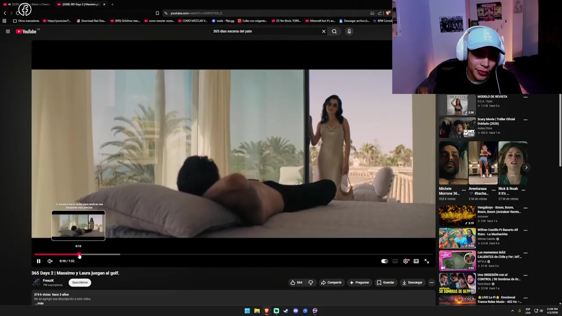Open the FreezK channel avatar

tap(36, 283)
